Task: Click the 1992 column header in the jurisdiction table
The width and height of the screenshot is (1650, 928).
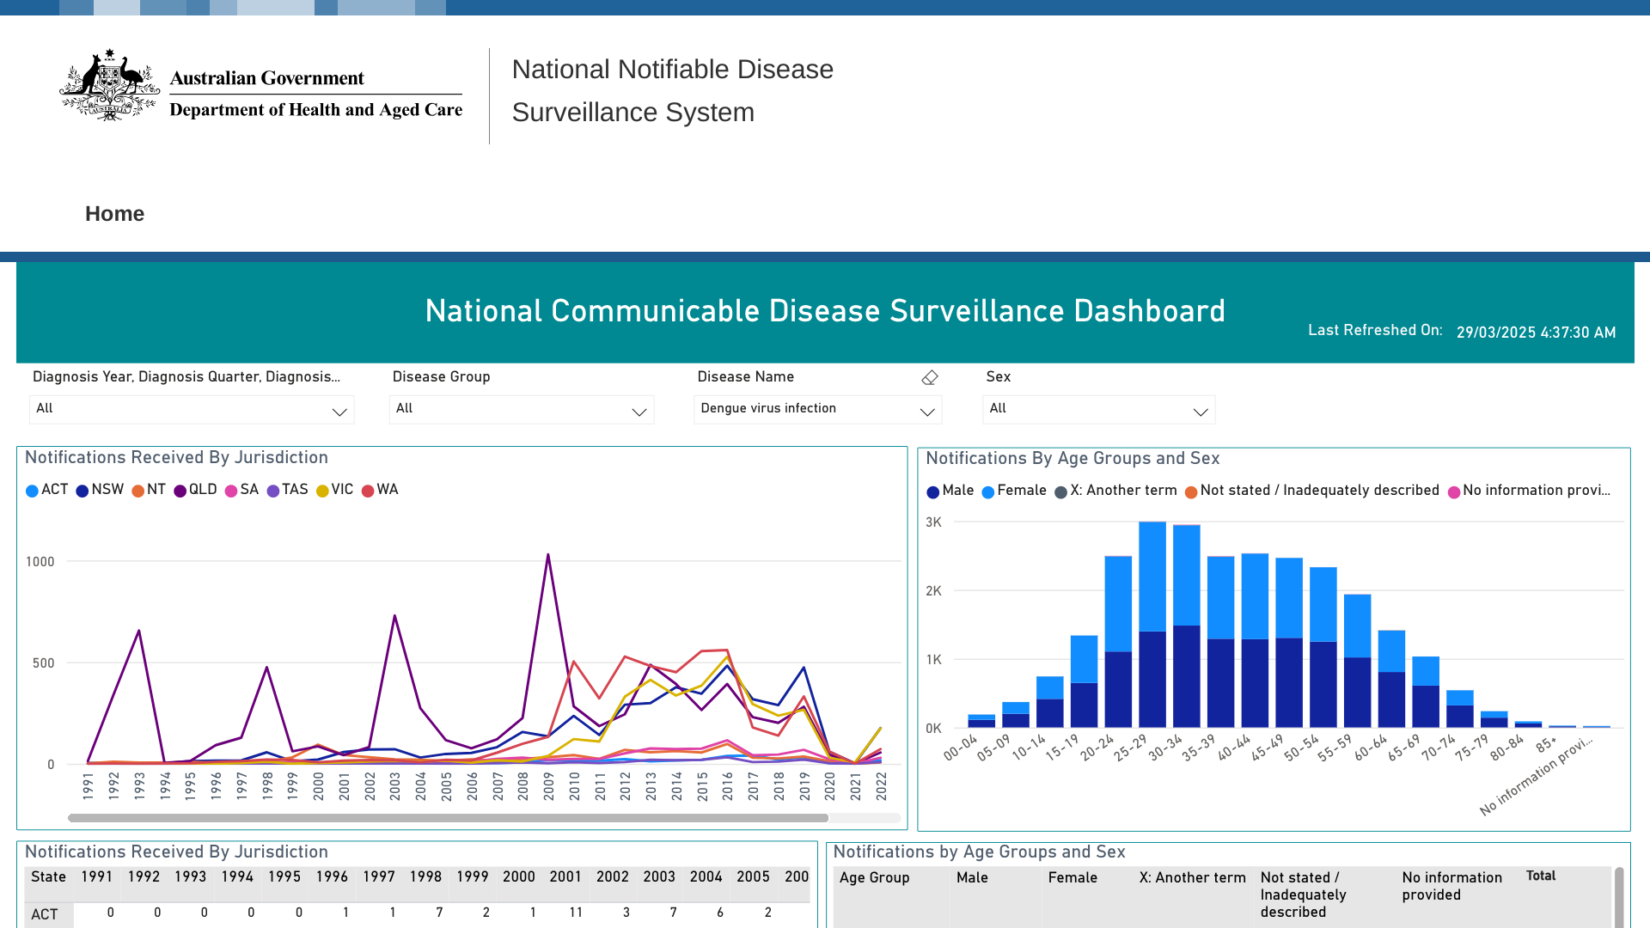Action: click(144, 877)
